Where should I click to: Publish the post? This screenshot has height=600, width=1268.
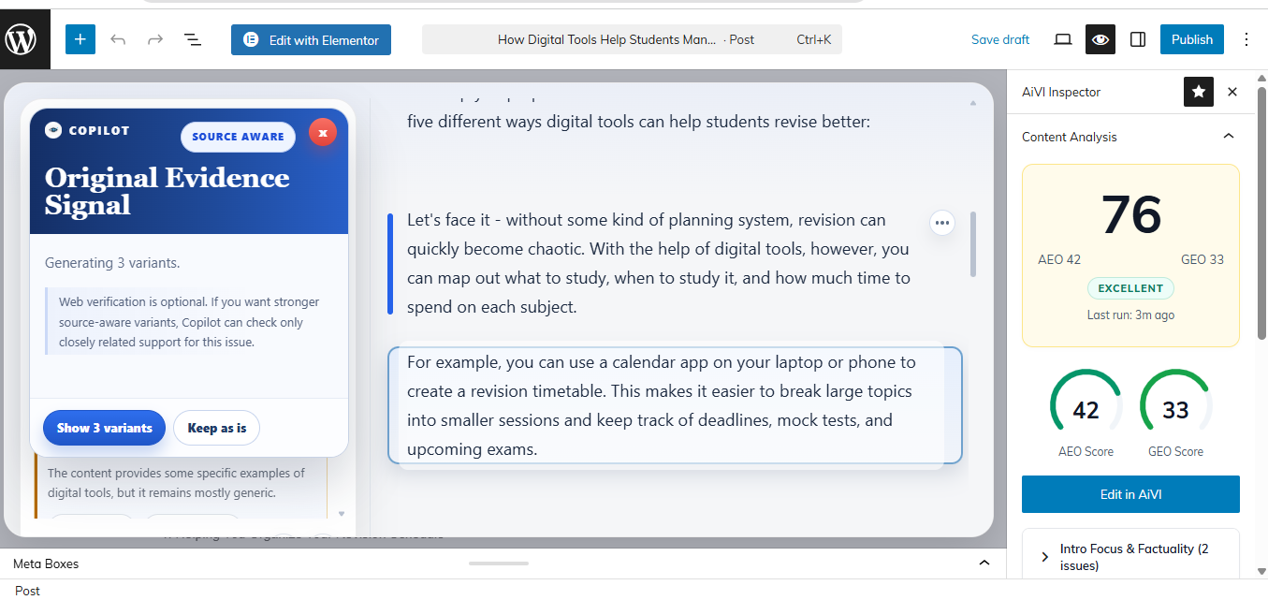[1192, 39]
